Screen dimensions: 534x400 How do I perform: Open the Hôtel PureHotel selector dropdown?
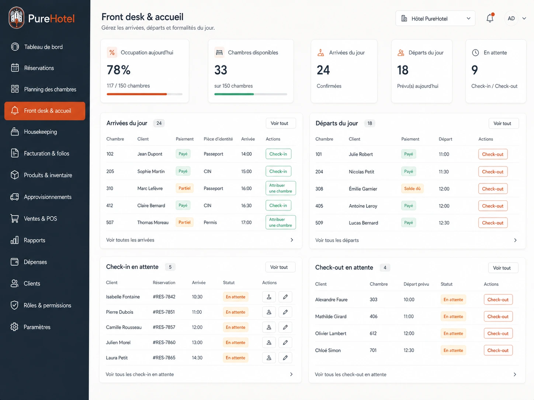click(435, 18)
